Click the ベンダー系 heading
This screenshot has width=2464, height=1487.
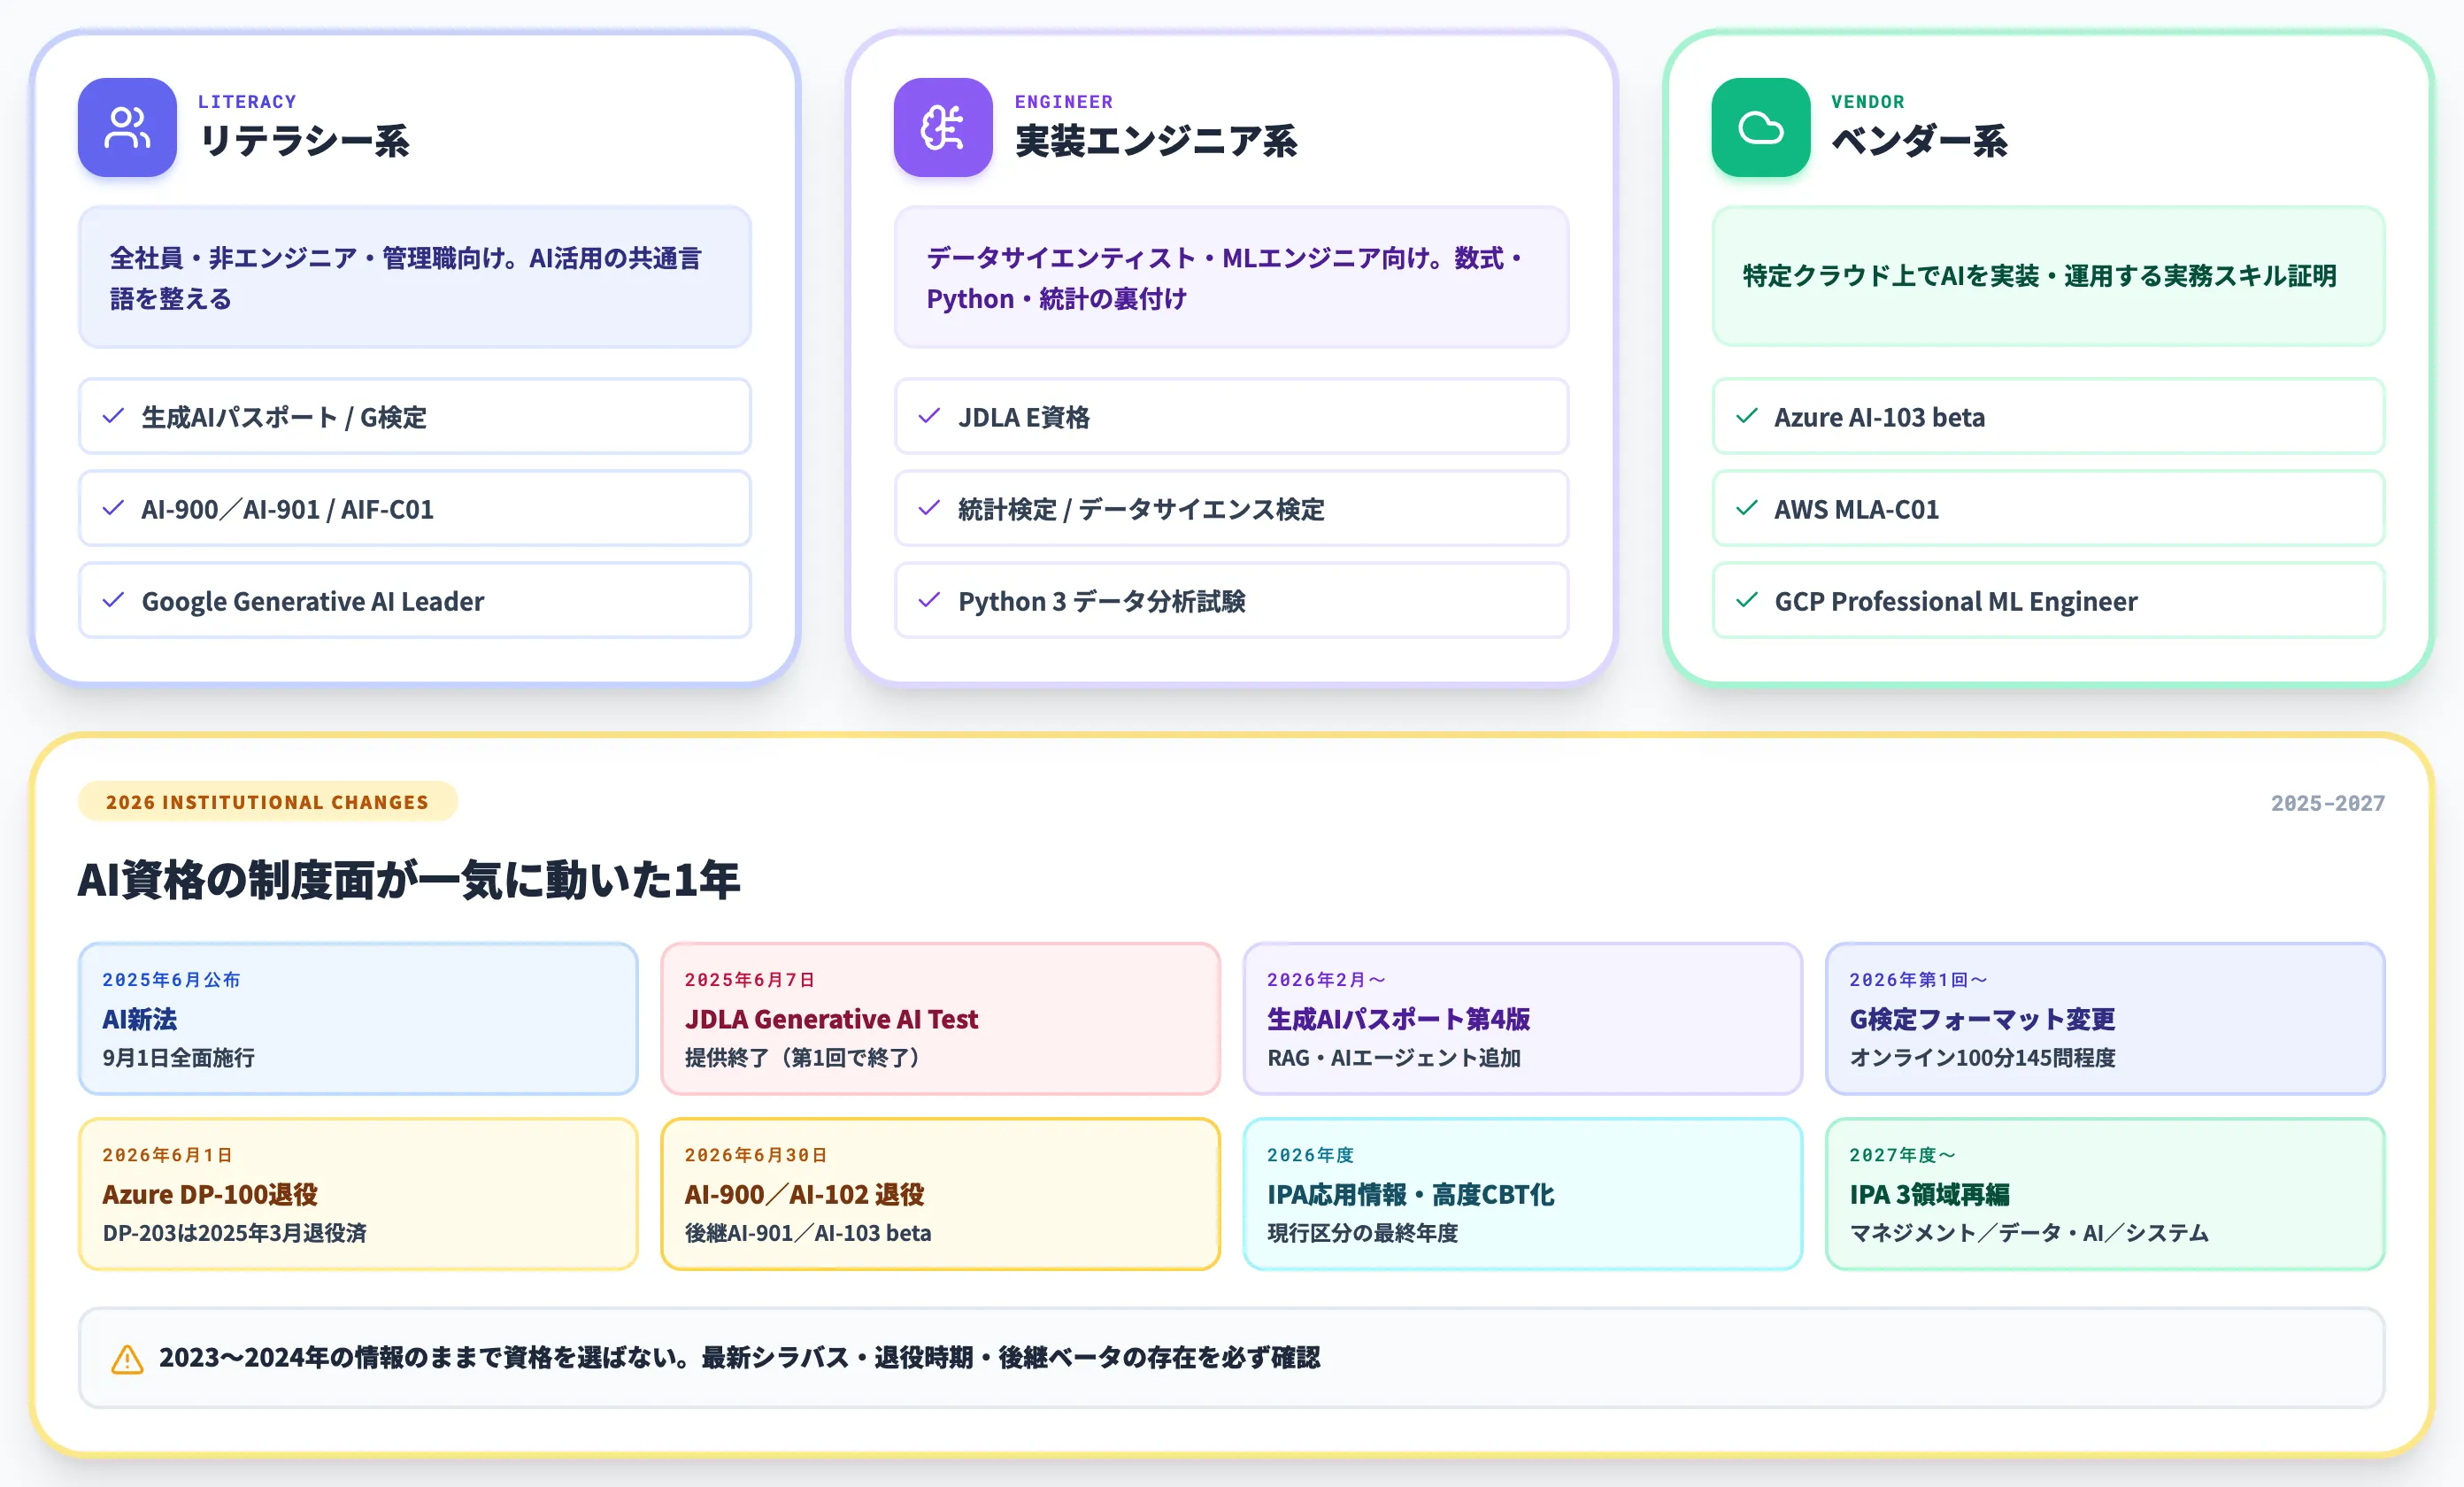1919,141
